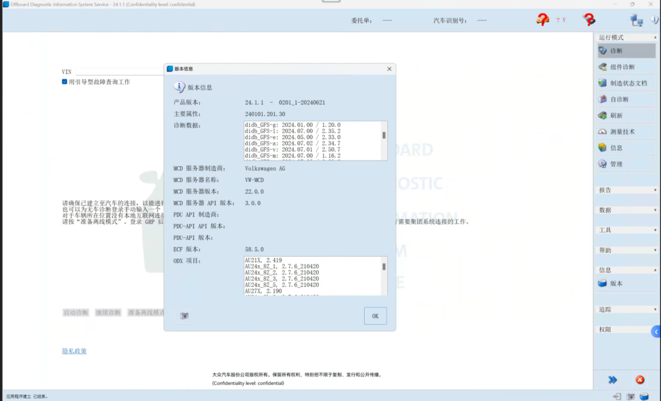Click the network connection icon in header
Screen dimensions: 661x401
tap(636, 20)
